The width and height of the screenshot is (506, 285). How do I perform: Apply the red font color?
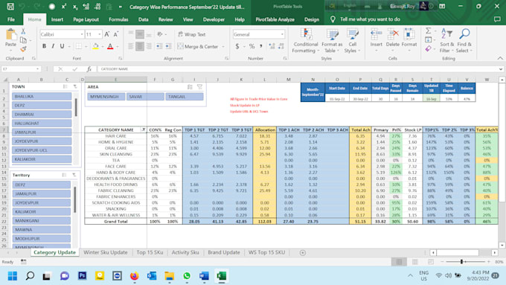[110, 46]
